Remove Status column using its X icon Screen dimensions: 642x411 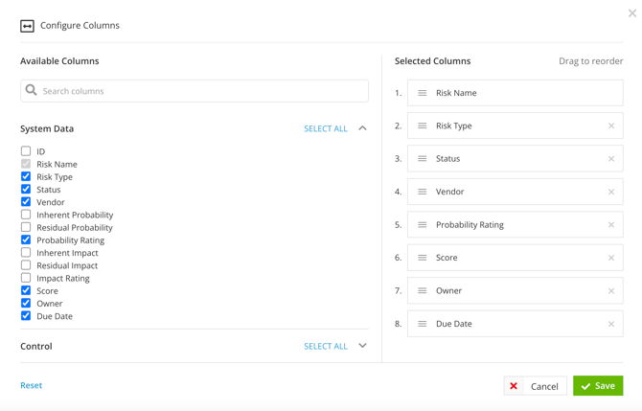tap(611, 159)
